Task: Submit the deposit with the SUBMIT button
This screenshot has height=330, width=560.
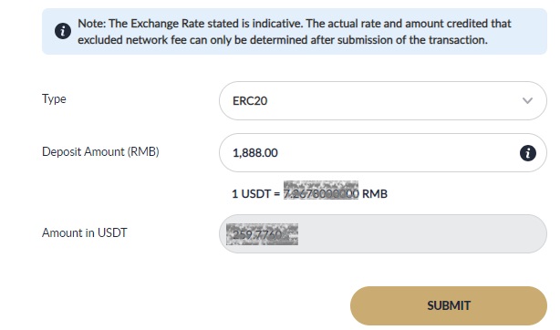Action: pyautogui.click(x=449, y=305)
